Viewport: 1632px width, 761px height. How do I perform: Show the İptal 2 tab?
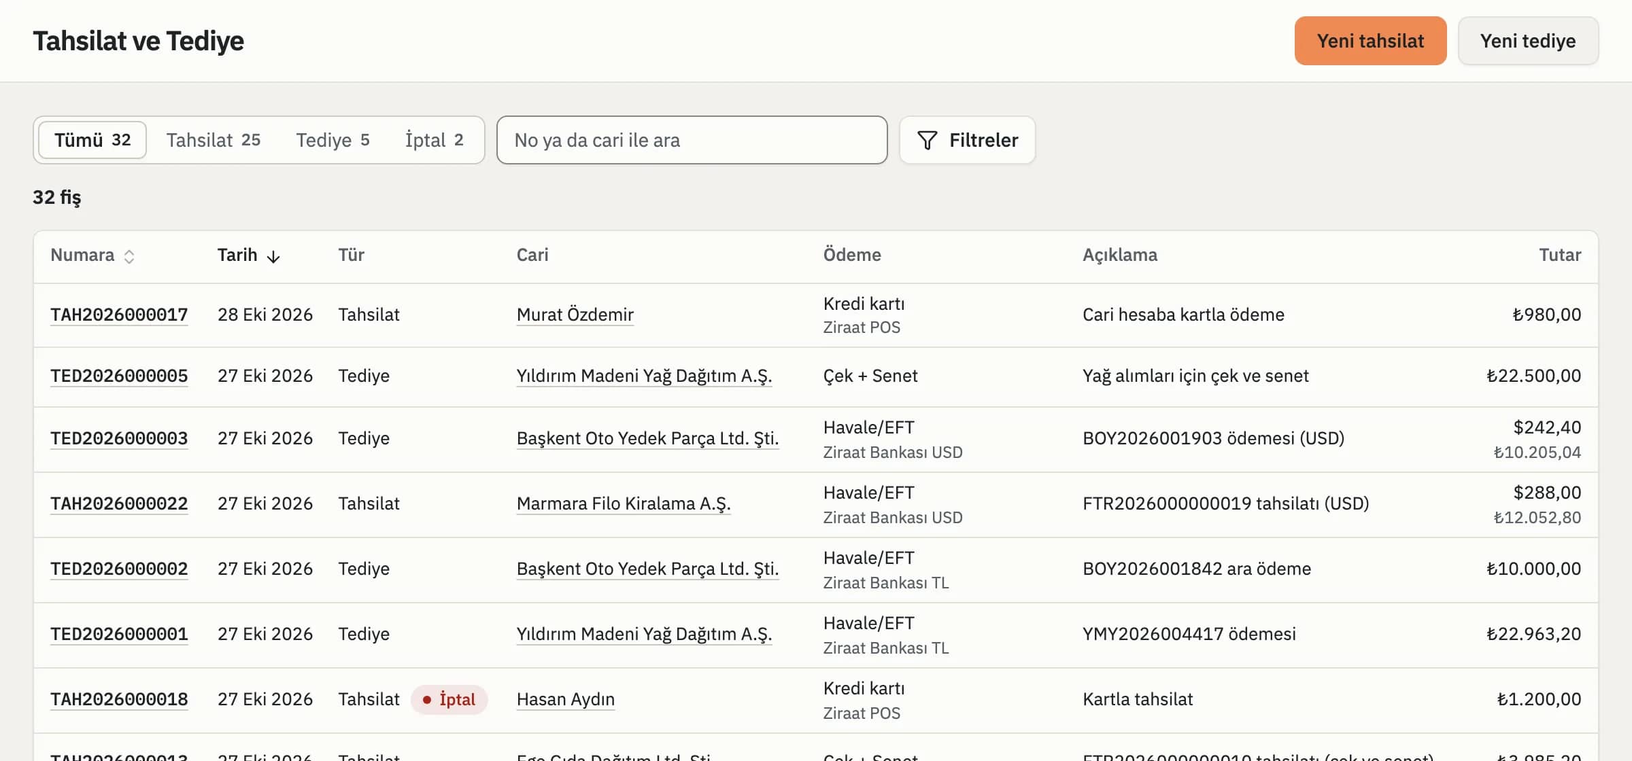click(x=434, y=140)
